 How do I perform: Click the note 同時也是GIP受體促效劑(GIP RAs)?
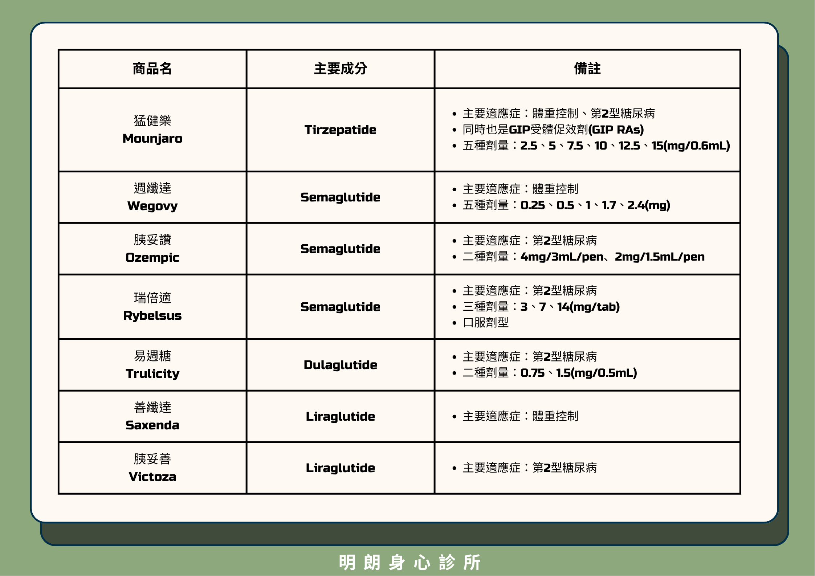(x=553, y=130)
